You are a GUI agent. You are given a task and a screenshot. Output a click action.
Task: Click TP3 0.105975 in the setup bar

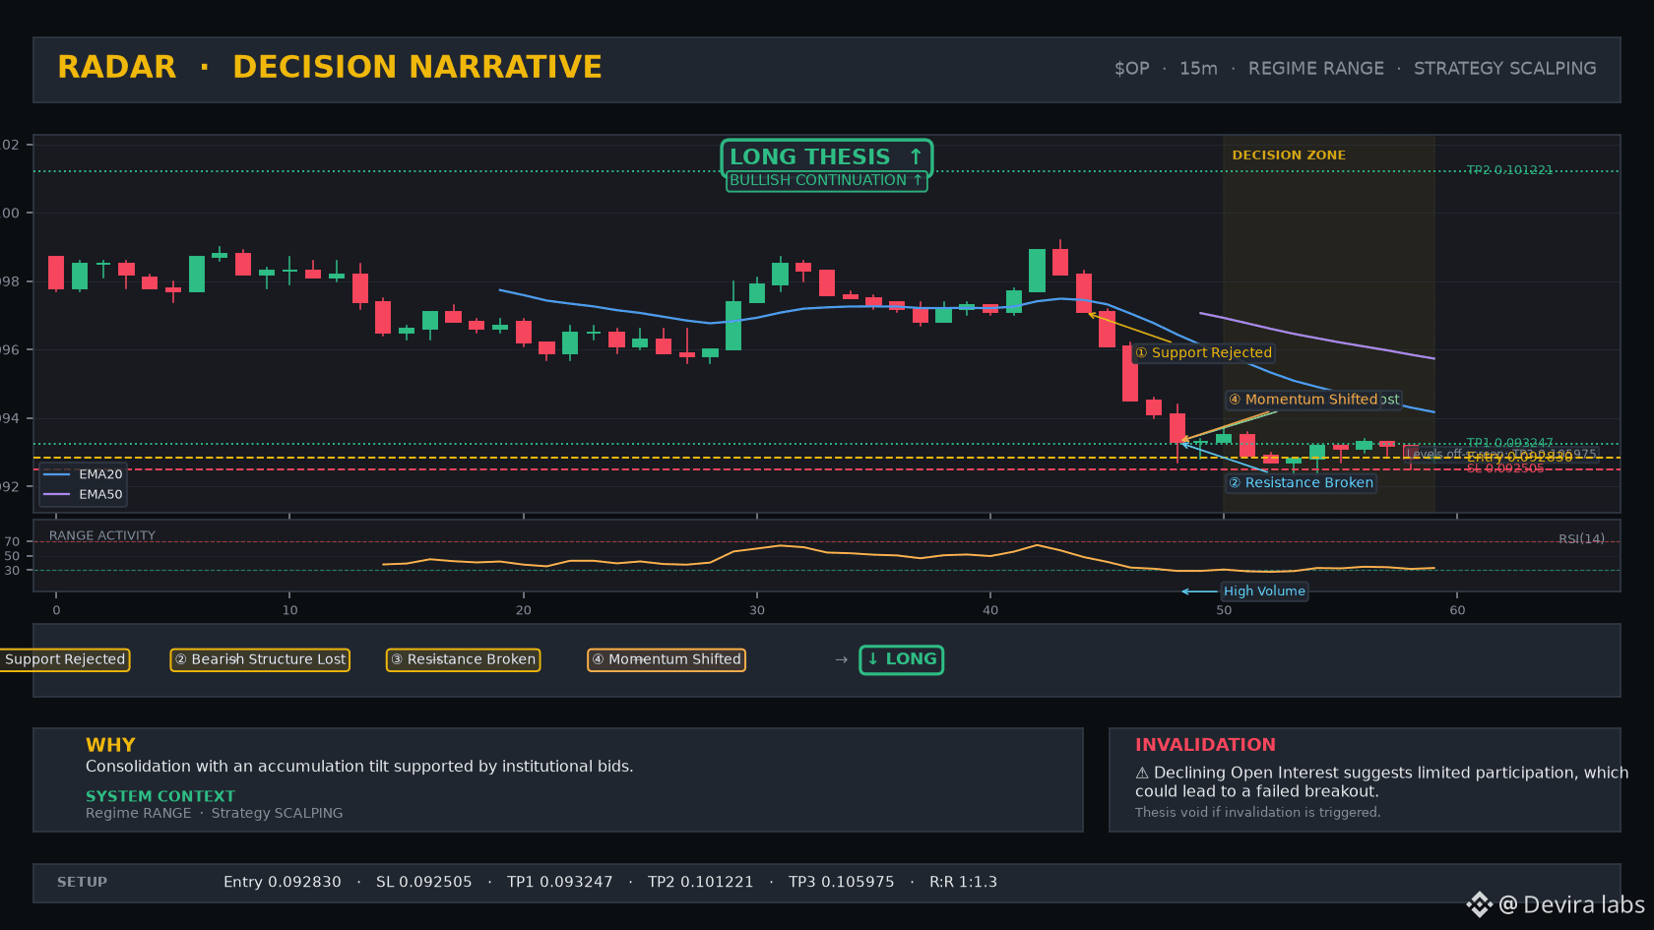click(842, 883)
